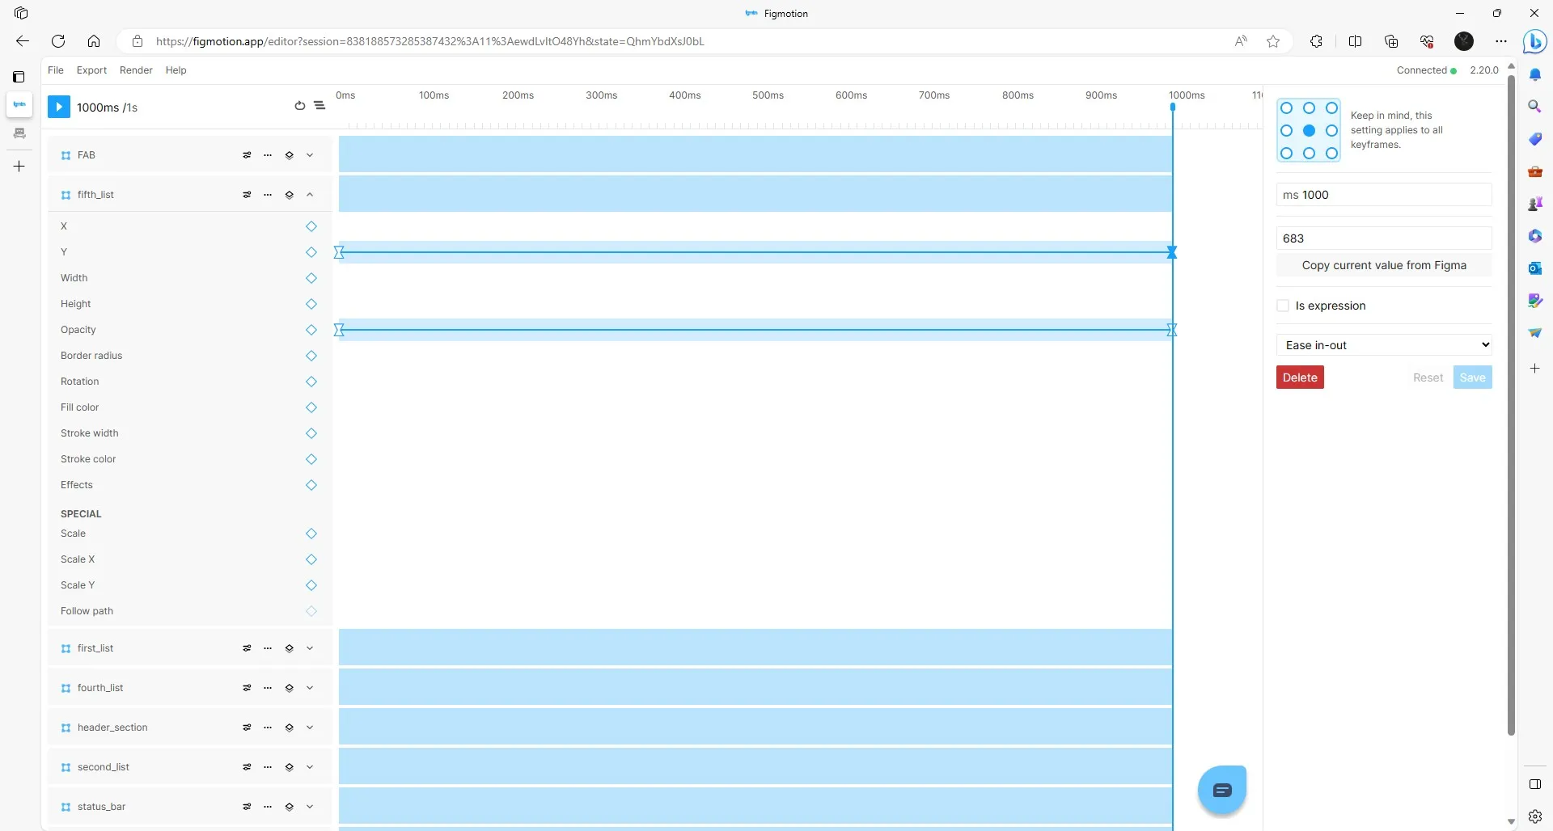Select center transform origin point
This screenshot has height=831, width=1553.
pyautogui.click(x=1309, y=131)
